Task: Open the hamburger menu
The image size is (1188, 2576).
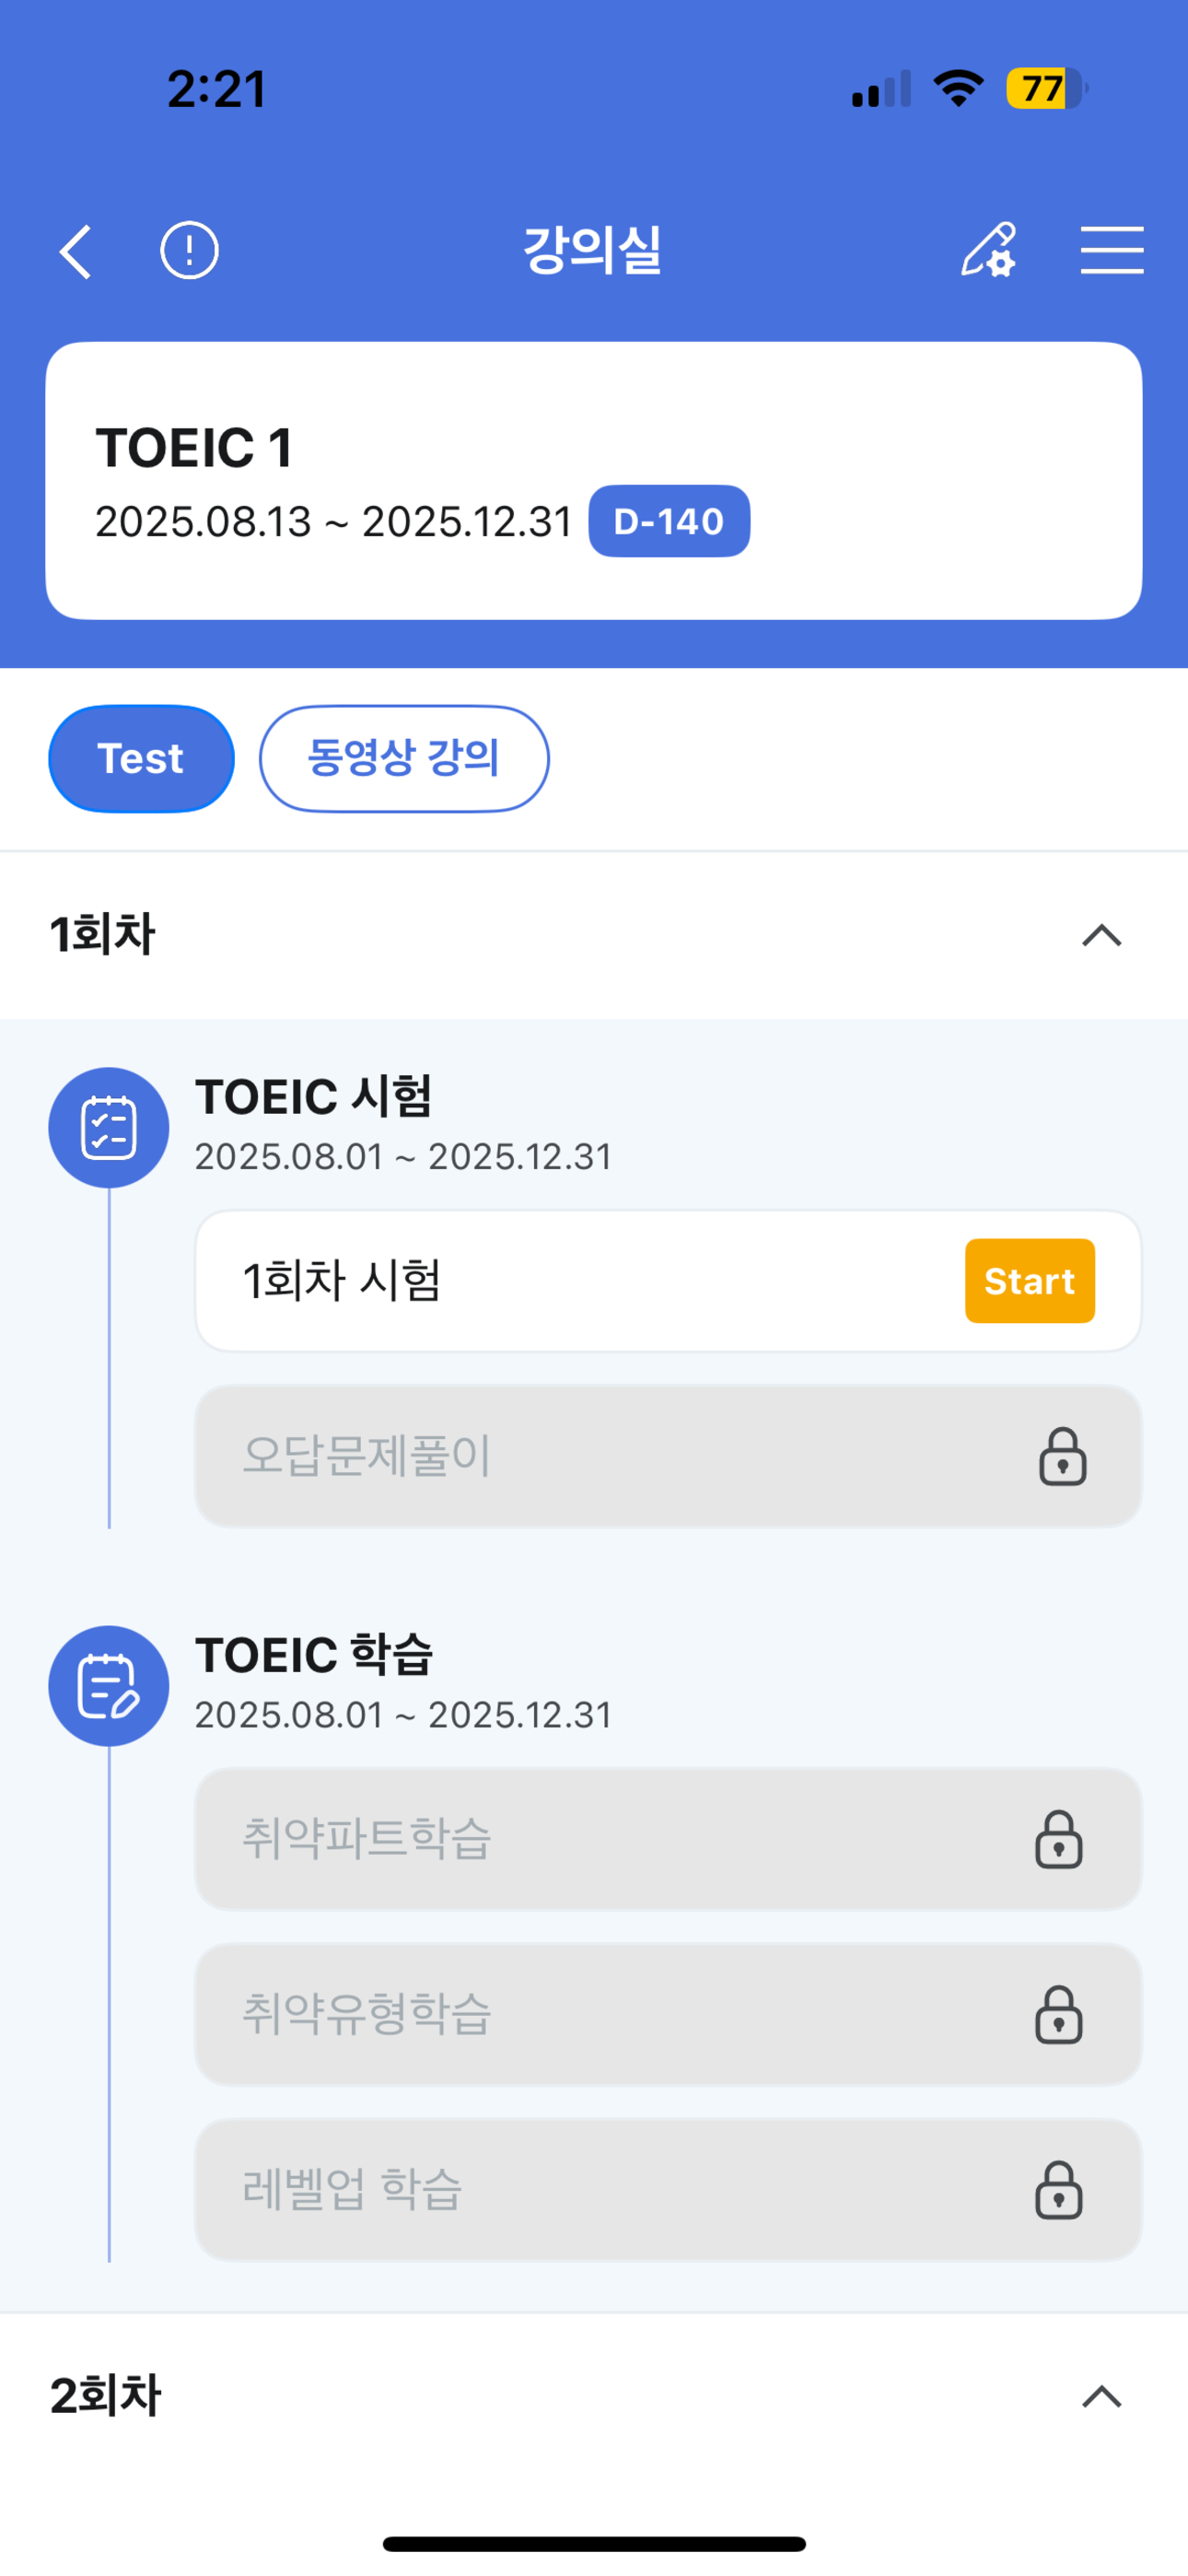Action: [x=1112, y=249]
